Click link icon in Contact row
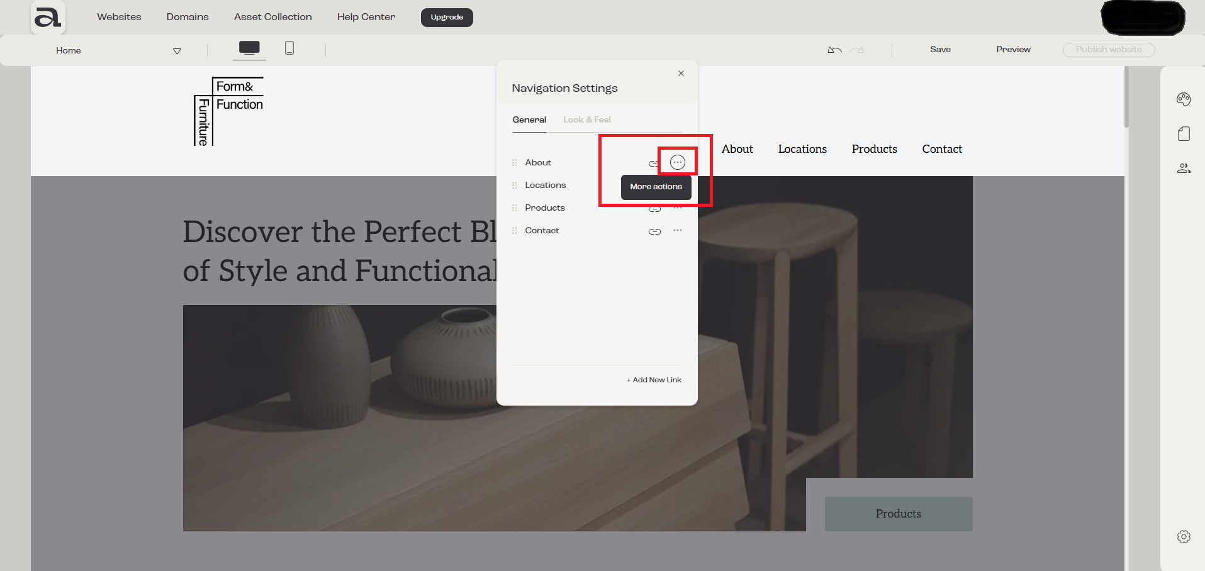 click(654, 231)
